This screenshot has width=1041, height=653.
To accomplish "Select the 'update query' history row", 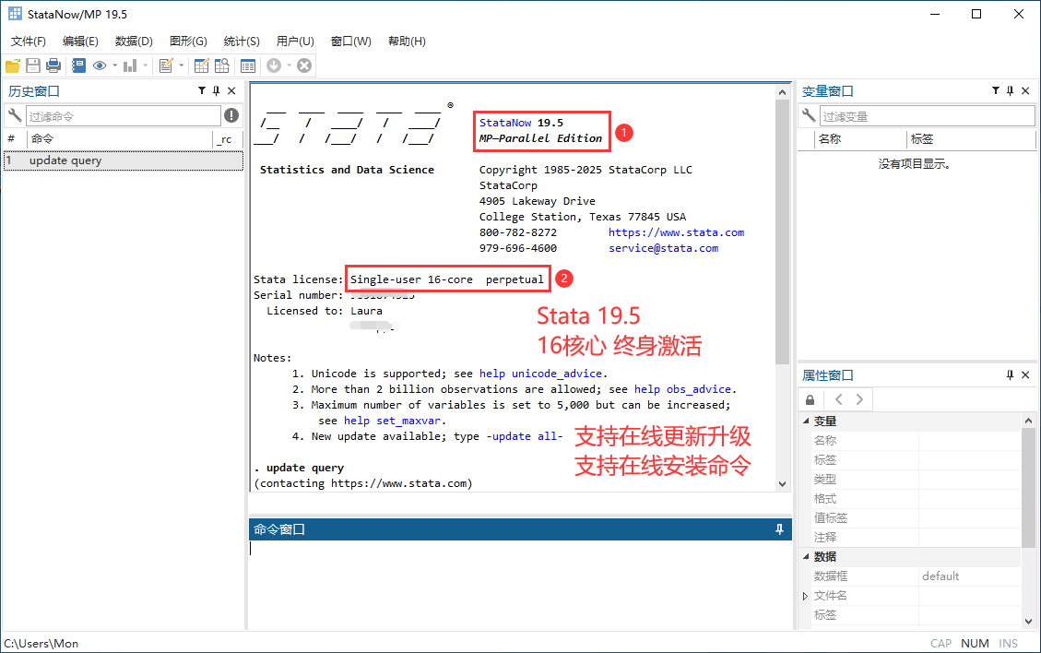I will point(124,160).
